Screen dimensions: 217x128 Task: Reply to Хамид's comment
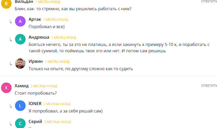209,86
